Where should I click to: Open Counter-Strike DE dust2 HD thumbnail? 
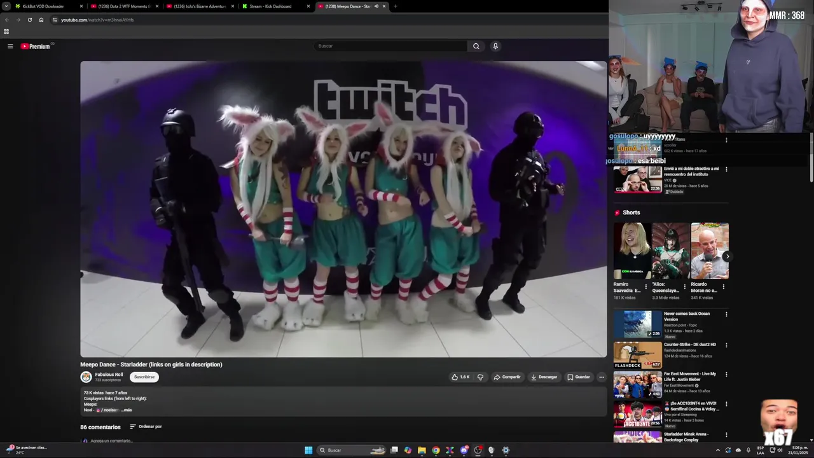[x=637, y=355]
